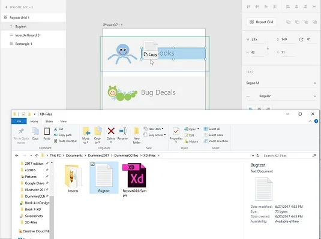Click the green caterpillar image on artboard

click(x=122, y=93)
